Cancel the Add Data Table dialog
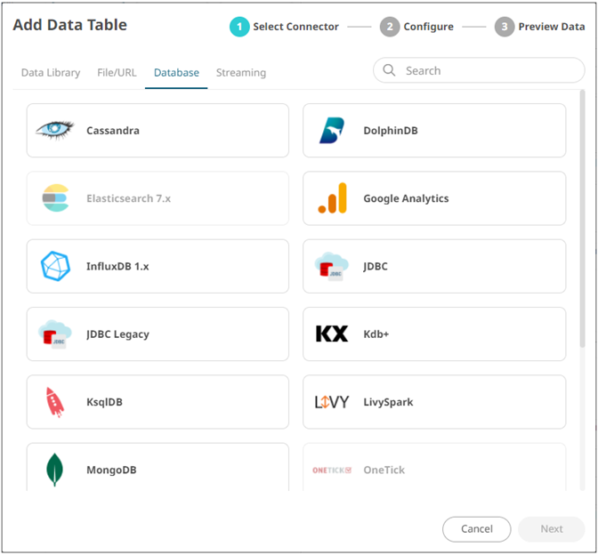Viewport: 598px width, 555px height. 477,529
